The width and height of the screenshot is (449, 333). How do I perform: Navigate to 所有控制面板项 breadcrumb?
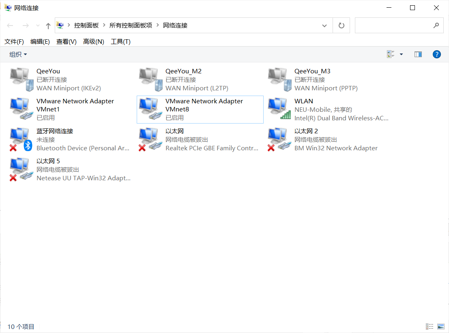click(131, 26)
